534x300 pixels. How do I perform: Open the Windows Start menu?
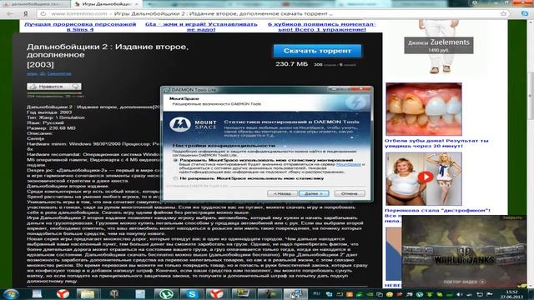click(x=11, y=294)
